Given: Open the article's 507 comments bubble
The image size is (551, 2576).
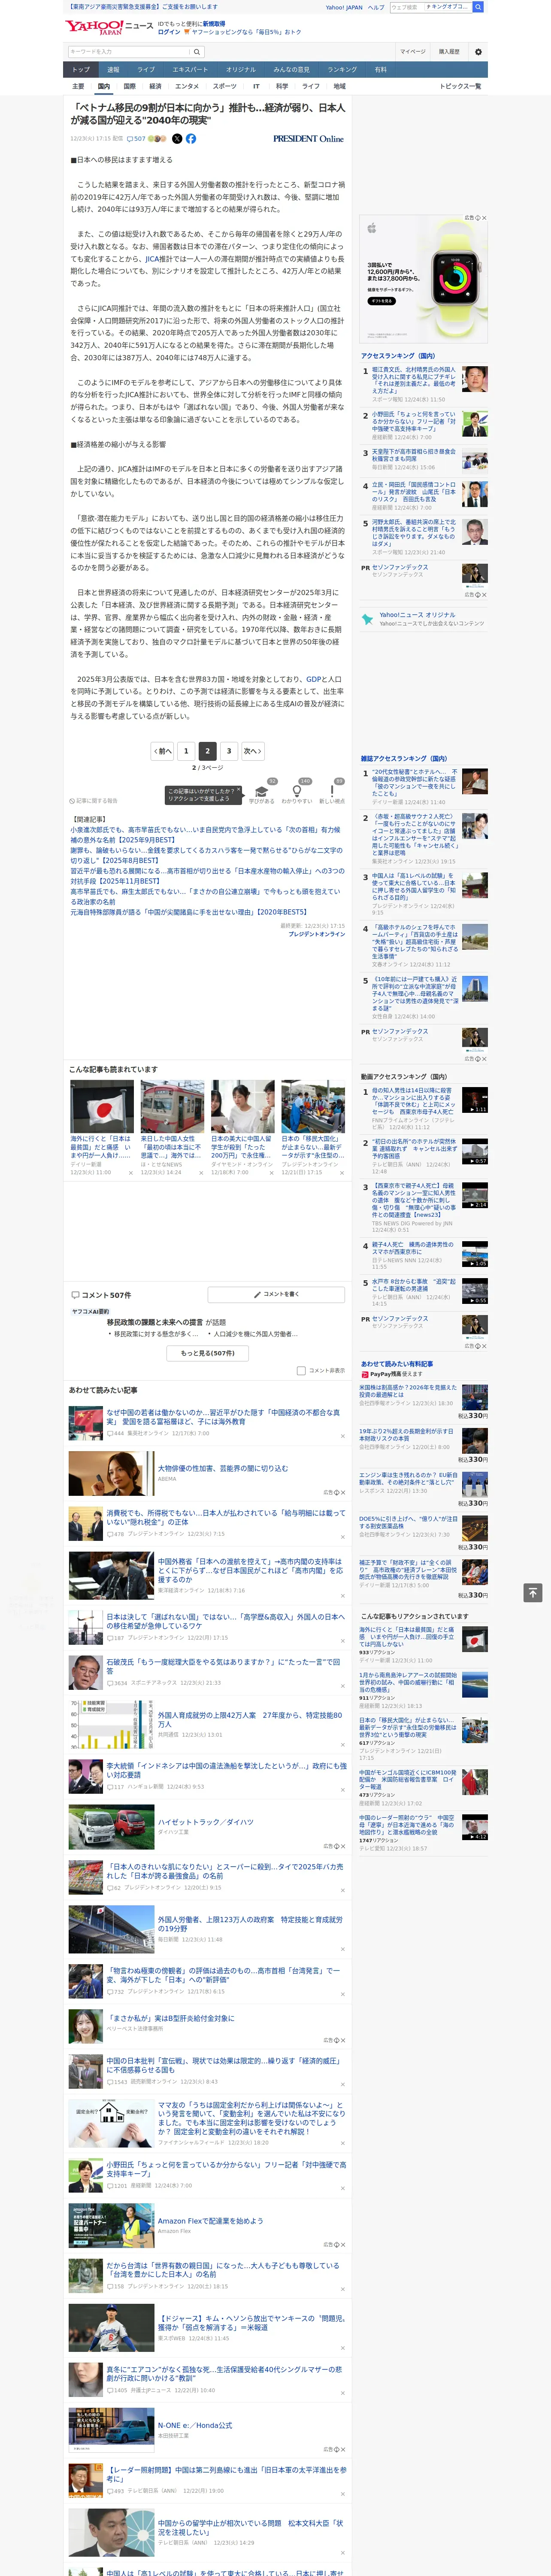Looking at the screenshot, I should [136, 139].
